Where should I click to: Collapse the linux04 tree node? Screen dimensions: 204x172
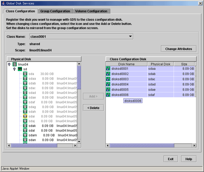9,64
